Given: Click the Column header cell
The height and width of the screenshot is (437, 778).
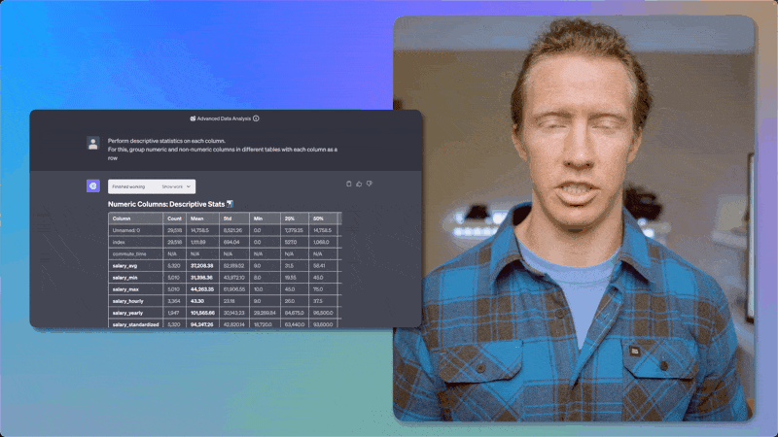Looking at the screenshot, I should click(136, 218).
